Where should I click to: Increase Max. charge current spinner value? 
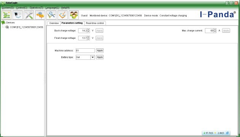pos(215,30)
